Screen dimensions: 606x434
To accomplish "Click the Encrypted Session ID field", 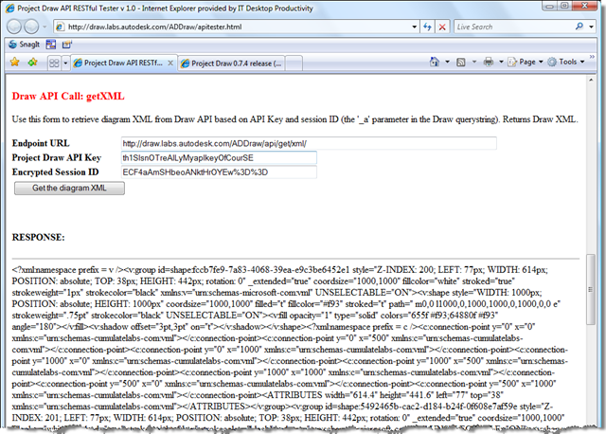I will pos(218,172).
